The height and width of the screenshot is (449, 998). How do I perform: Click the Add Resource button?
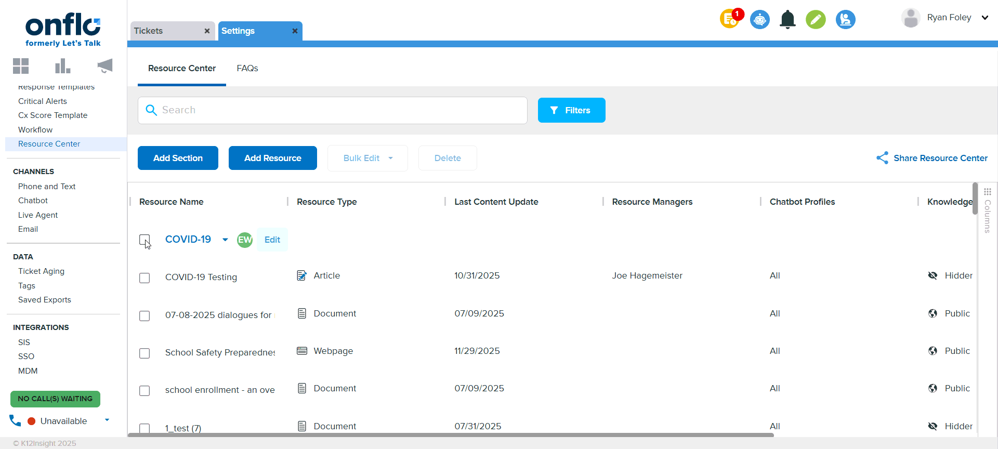(x=272, y=158)
